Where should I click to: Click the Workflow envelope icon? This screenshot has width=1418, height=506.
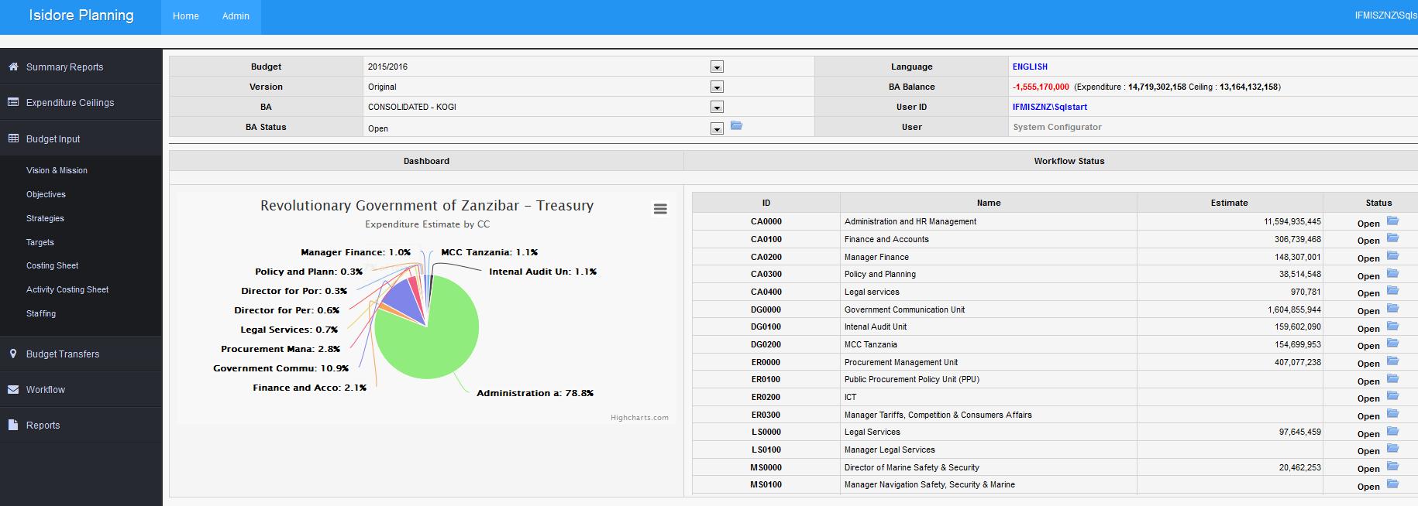(13, 389)
